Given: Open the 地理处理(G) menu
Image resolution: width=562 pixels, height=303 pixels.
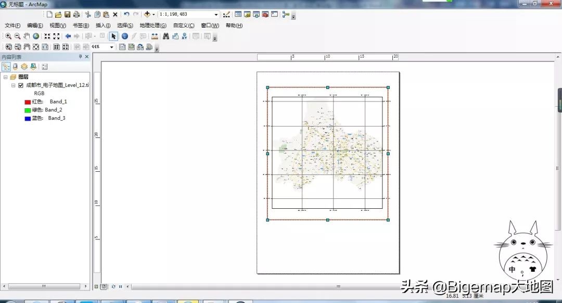Looking at the screenshot, I should 152,26.
